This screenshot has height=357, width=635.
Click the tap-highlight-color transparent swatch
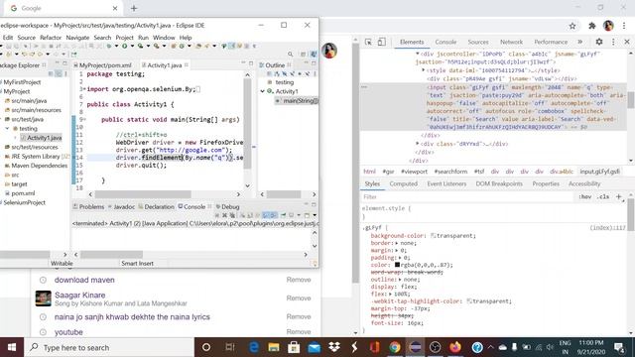coord(469,301)
